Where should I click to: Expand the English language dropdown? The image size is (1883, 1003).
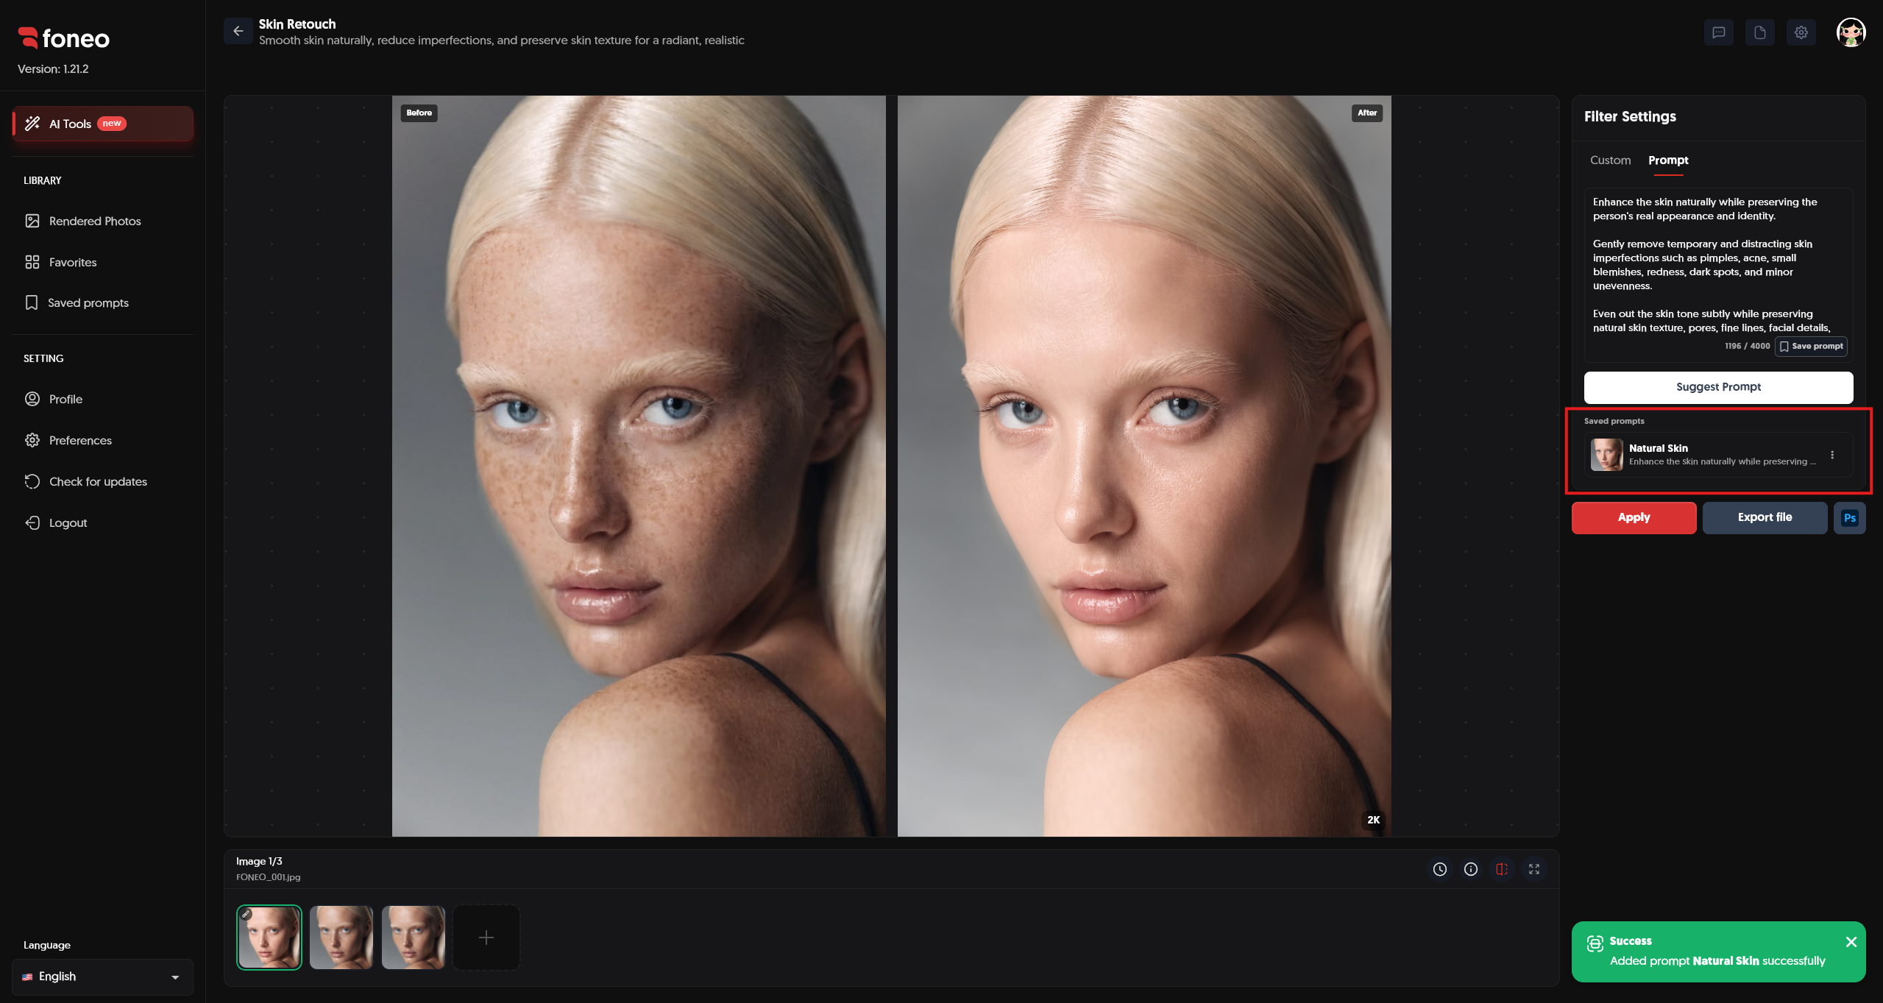click(x=102, y=977)
